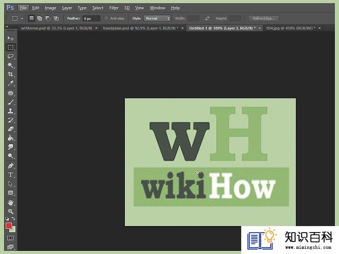Select the Hand tool
The image size is (339, 254).
(10, 202)
